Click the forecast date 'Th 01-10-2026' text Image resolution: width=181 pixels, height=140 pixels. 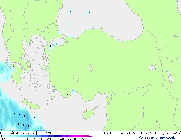pyautogui.click(x=120, y=133)
